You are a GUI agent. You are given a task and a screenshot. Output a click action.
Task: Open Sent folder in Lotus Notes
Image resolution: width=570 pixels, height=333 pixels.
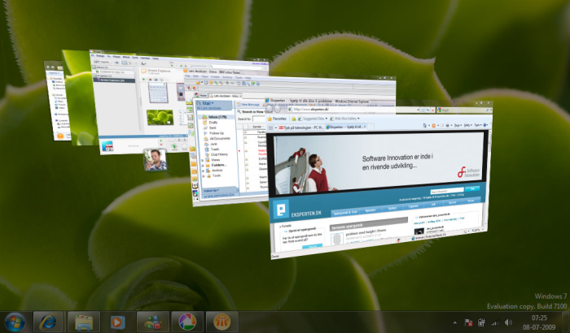pos(213,128)
